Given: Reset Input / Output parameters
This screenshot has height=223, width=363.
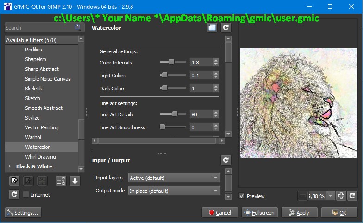Looking at the screenshot, I should click(226, 160).
